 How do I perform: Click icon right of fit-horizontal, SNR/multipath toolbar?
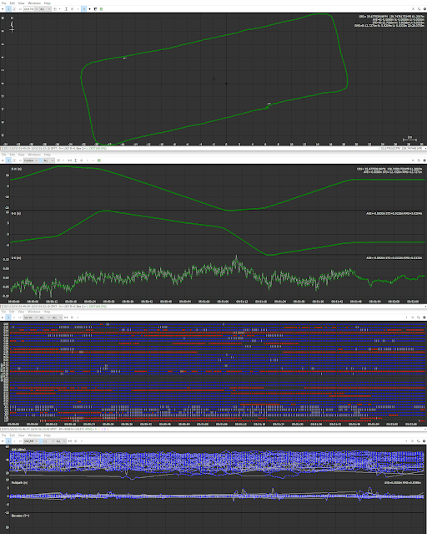click(75, 441)
